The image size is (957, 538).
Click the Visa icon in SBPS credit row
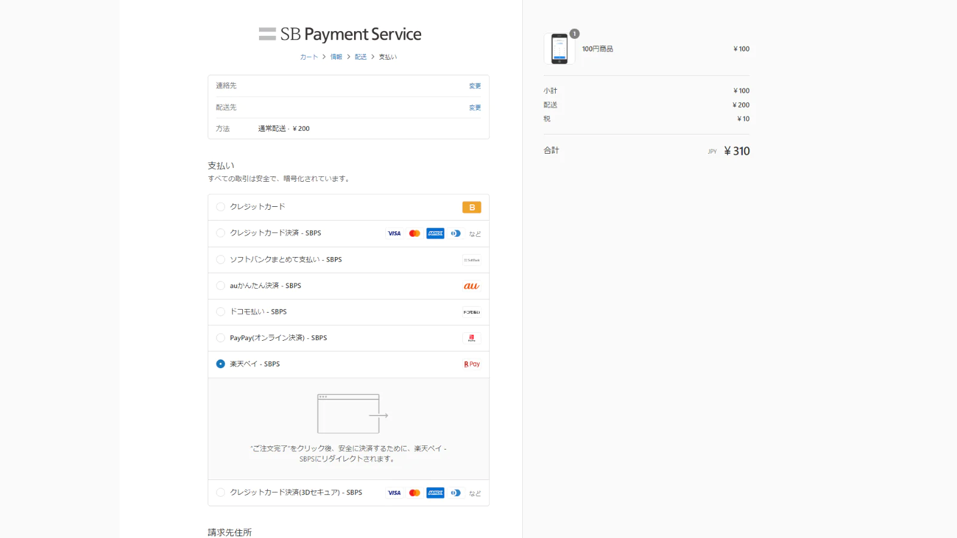coord(394,234)
